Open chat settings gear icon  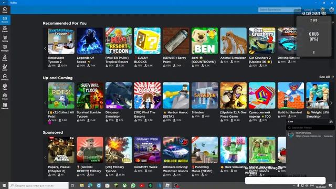pyautogui.click(x=331, y=121)
